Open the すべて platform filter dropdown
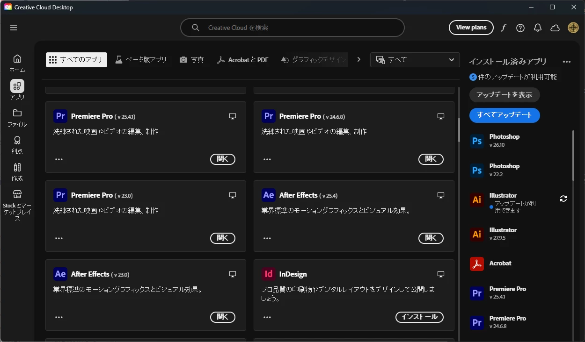585x342 pixels. click(415, 60)
